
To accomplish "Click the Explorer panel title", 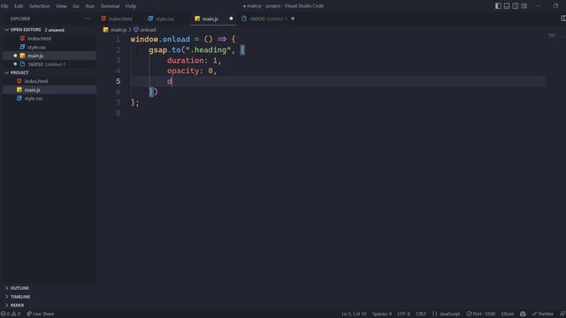I will 20,19.
